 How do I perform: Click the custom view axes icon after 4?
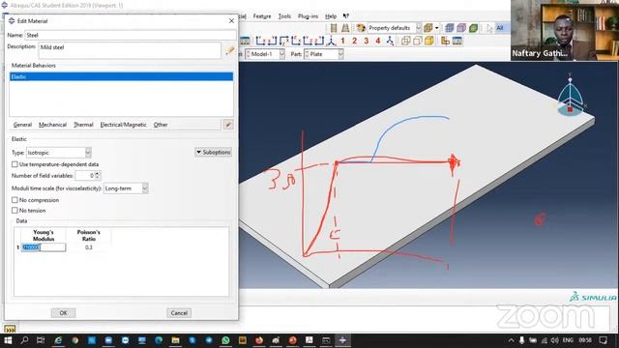pos(390,41)
